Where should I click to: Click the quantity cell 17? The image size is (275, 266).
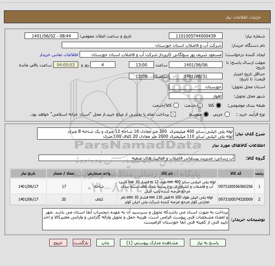(64, 186)
